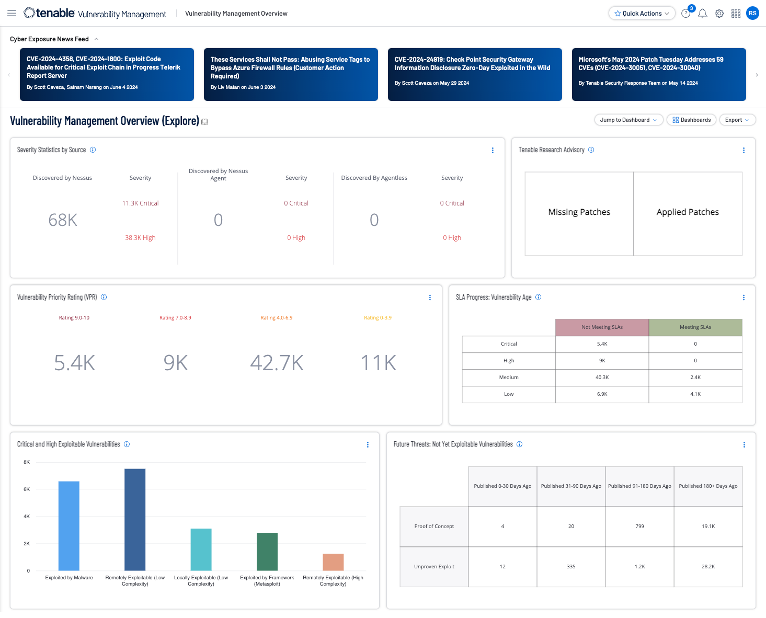Open the Dashboards button

(691, 120)
